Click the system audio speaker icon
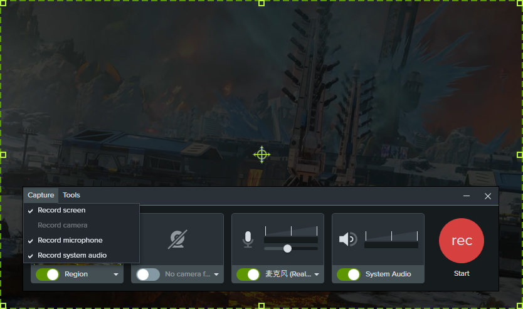Image resolution: width=523 pixels, height=309 pixels. point(347,239)
